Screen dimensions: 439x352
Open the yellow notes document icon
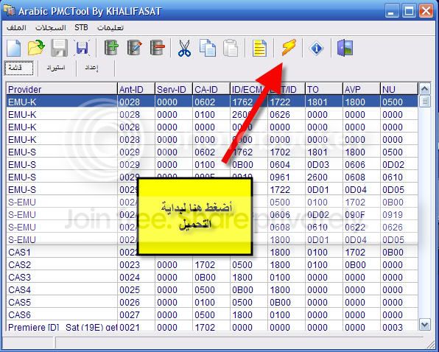[x=259, y=48]
